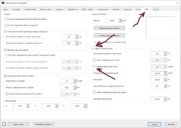Decrease massima estrusione percentage down arrow
Viewport: 181px width, 128px height.
[x=77, y=44]
